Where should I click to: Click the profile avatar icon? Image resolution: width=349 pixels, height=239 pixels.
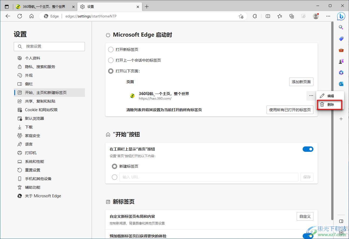316,16
